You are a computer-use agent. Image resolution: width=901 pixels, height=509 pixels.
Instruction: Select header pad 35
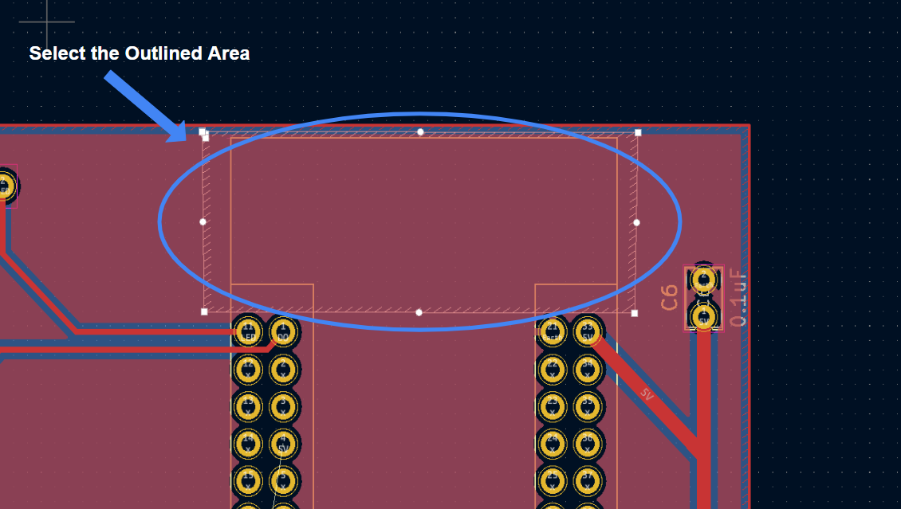click(x=588, y=406)
